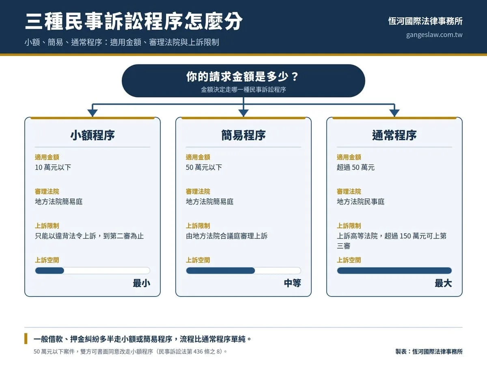The image size is (487, 365).
Task: Click the 簡易程序 appeal-space progress bar
Action: [x=243, y=271]
